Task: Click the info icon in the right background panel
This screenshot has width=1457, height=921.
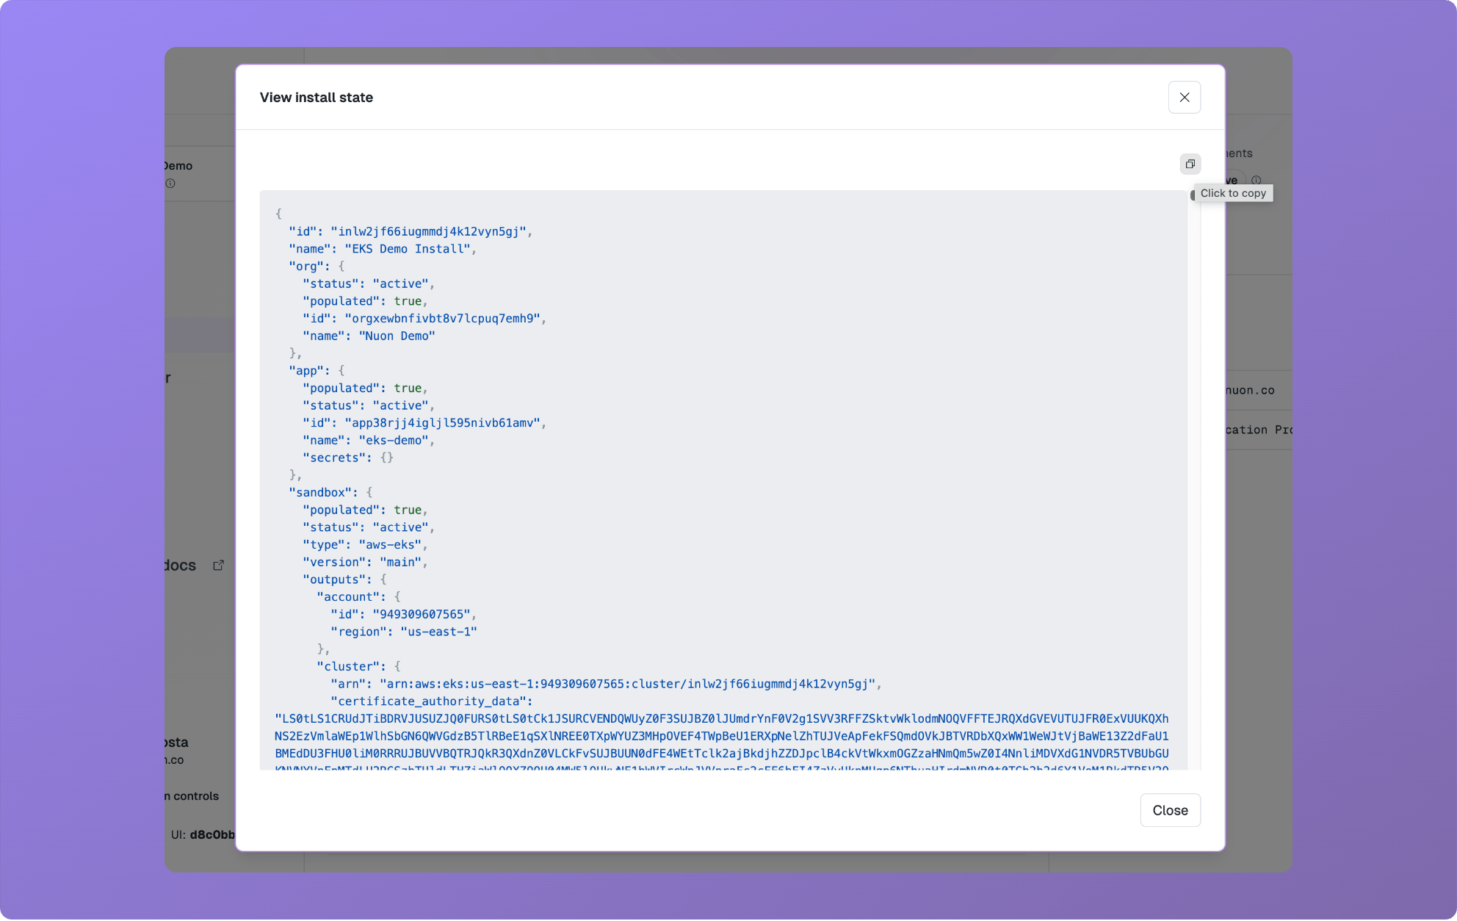Action: click(1257, 180)
